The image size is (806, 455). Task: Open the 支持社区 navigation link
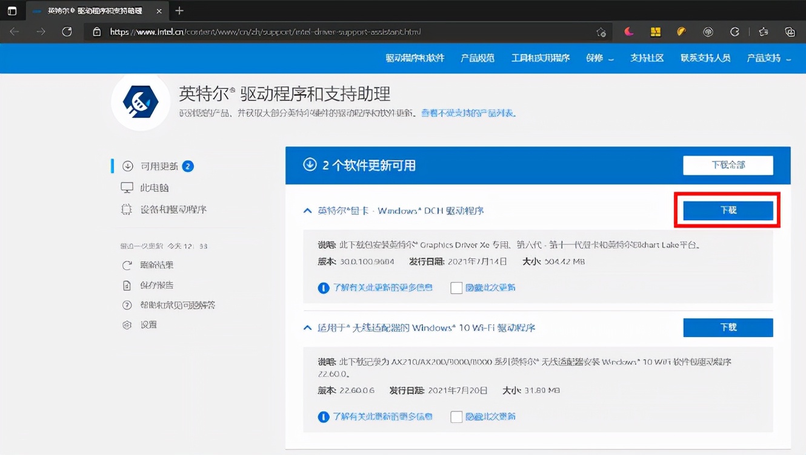click(647, 58)
